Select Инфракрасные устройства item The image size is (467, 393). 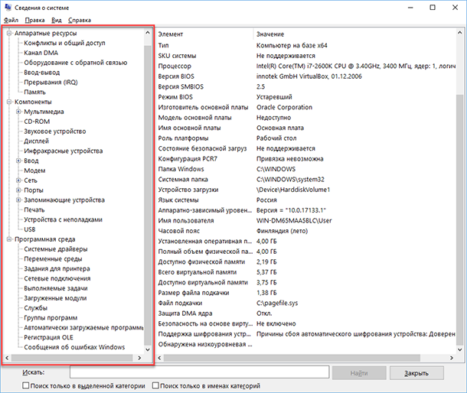coord(64,151)
